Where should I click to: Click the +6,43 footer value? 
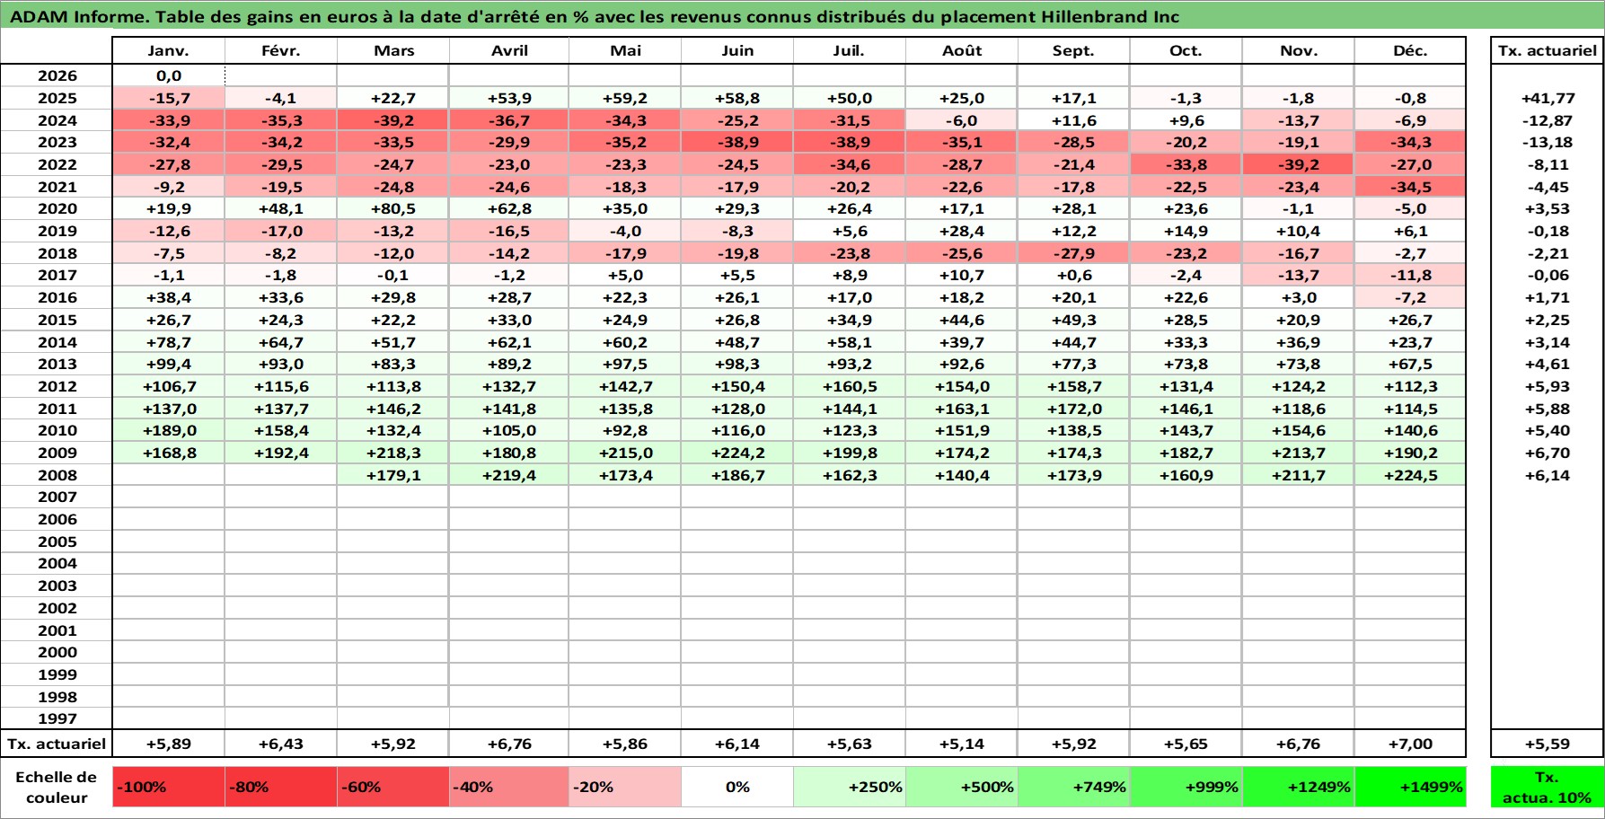click(x=281, y=744)
